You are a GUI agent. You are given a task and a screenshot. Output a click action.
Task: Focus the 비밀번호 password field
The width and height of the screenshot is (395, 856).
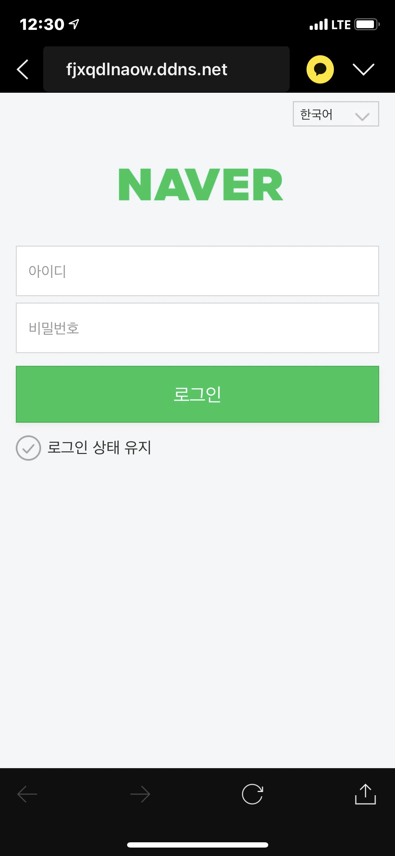(x=197, y=328)
